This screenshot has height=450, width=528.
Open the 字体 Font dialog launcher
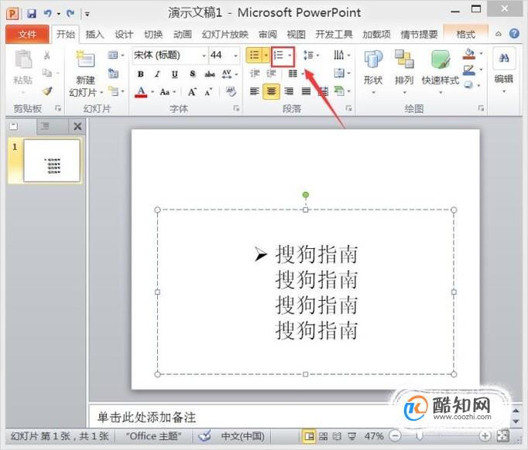click(x=236, y=108)
